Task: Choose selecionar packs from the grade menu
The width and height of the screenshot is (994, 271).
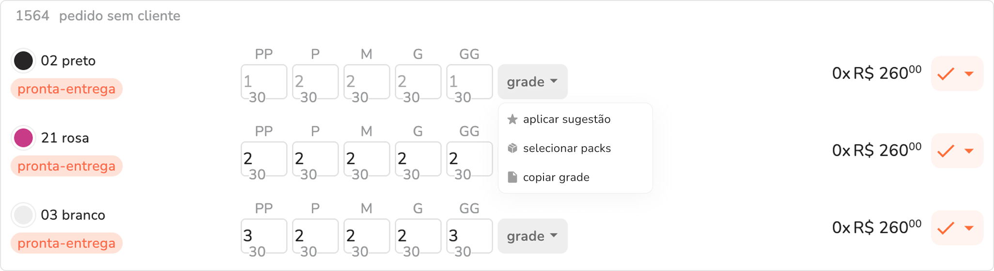Action: pos(566,149)
